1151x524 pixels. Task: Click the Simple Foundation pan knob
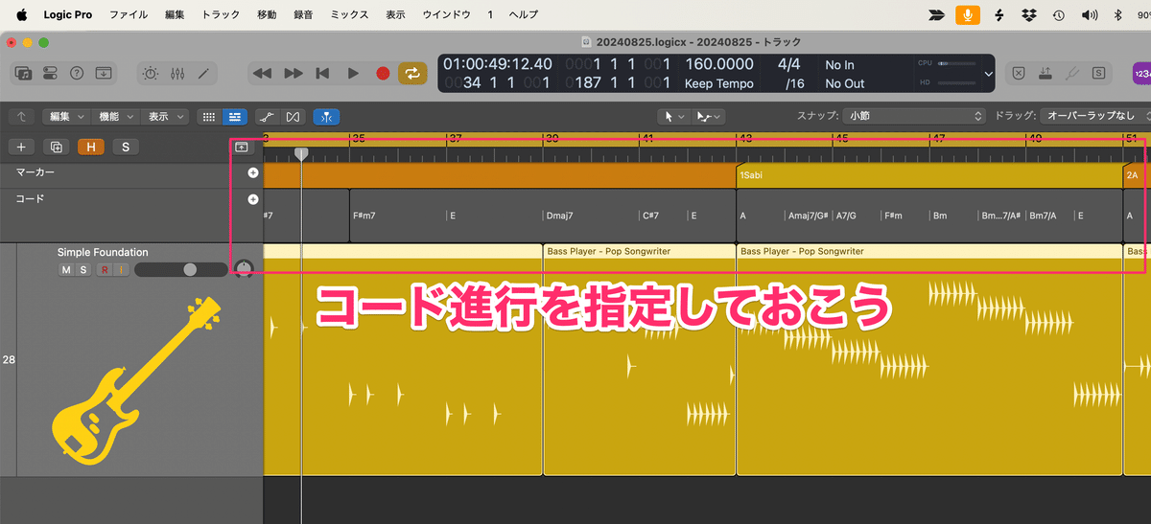pyautogui.click(x=245, y=269)
